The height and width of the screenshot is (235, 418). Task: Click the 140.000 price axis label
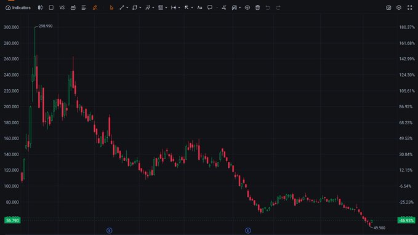[x=11, y=154]
